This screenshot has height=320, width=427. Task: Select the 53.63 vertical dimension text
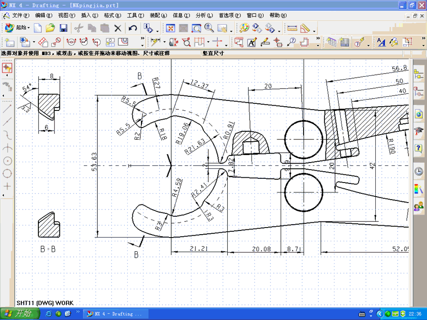pyautogui.click(x=94, y=161)
